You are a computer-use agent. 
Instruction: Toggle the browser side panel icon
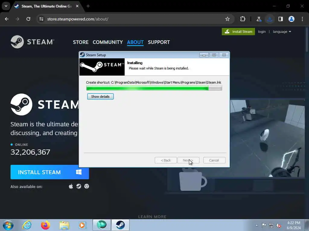(x=281, y=19)
